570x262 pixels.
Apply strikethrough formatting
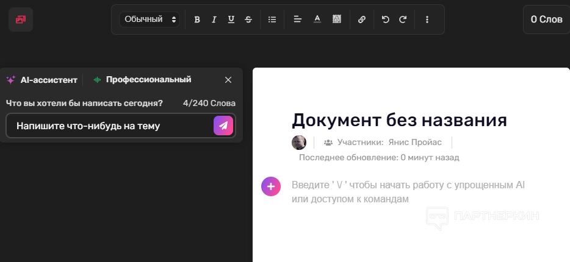click(248, 19)
